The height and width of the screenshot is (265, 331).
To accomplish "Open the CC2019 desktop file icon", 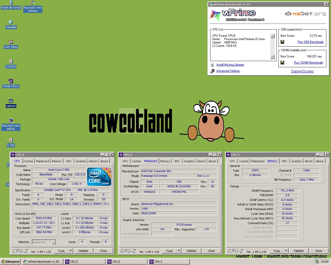I will tap(11, 62).
